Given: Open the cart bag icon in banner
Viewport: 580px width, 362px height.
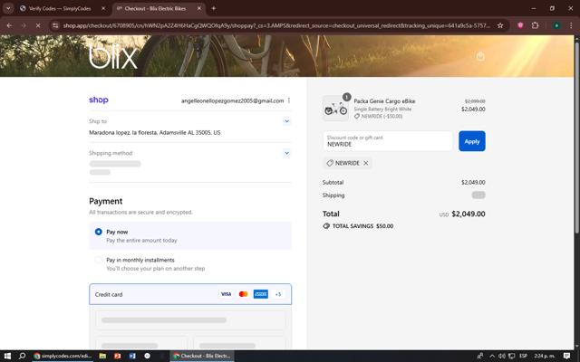Looking at the screenshot, I should point(480,56).
